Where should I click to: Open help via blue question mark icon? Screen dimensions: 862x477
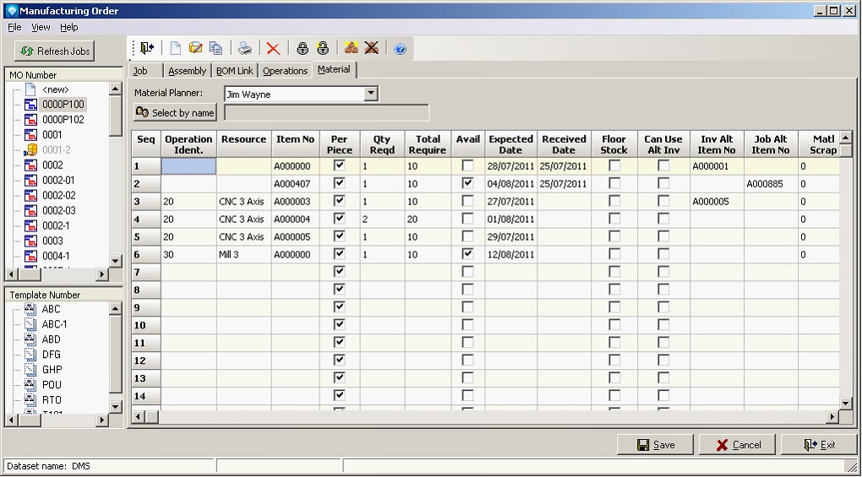(400, 49)
